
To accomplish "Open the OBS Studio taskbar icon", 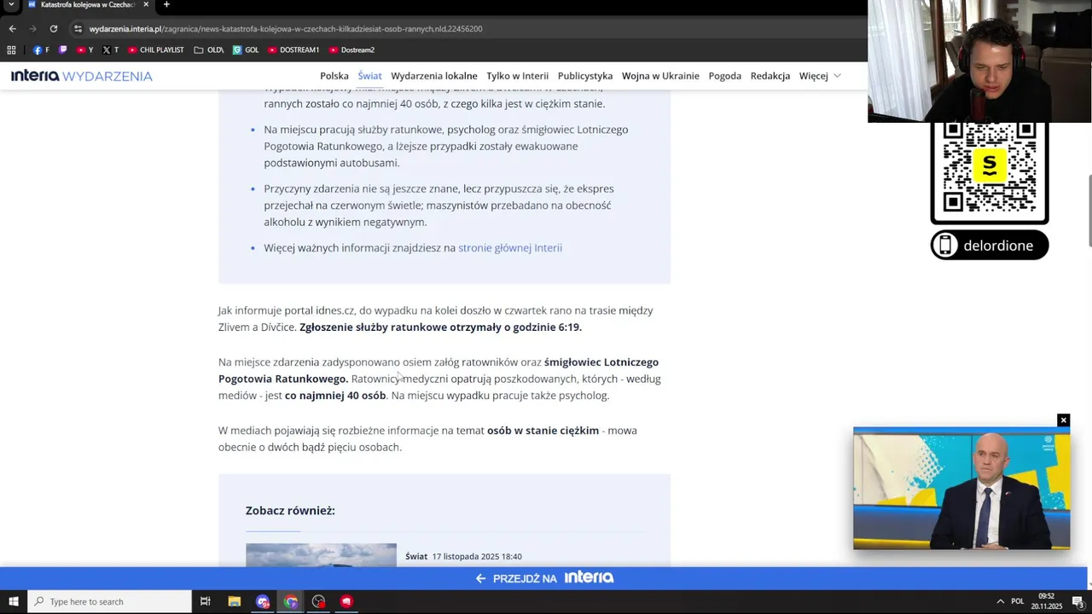I will pyautogui.click(x=319, y=602).
